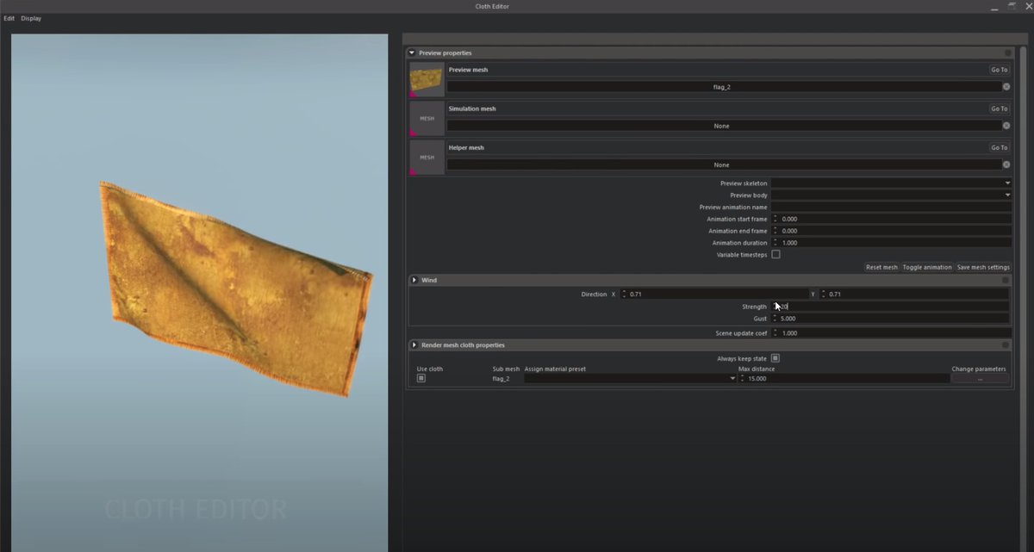Click the Wind panel options icon

pos(1006,280)
